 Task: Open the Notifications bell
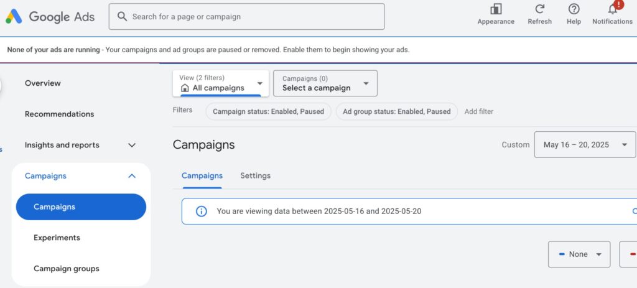tap(613, 9)
